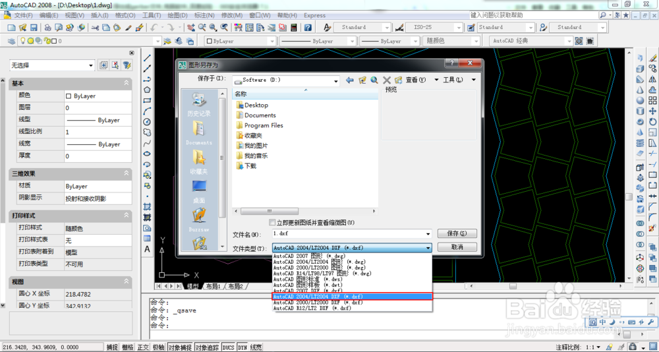Click the Mirror tool in the Modify toolbar

652,78
